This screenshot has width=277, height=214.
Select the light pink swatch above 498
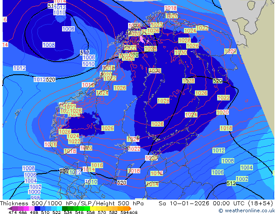pos(31,208)
